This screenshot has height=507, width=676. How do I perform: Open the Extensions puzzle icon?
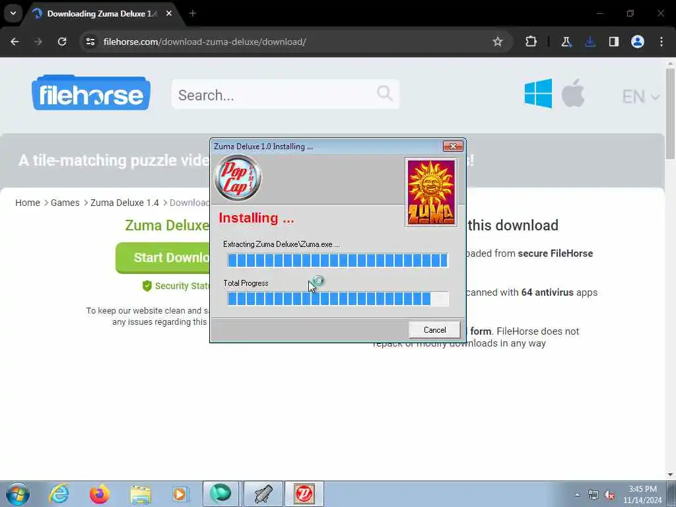(531, 42)
